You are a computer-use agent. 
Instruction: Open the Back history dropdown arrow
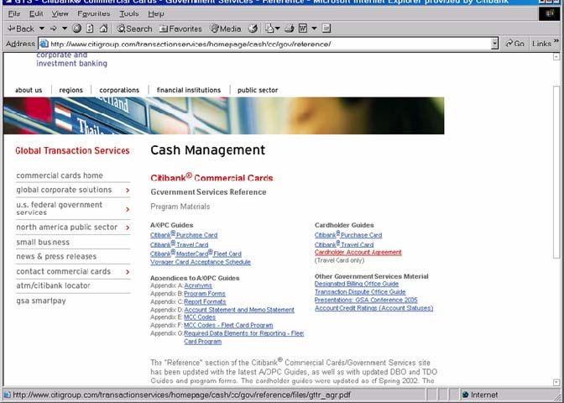coord(42,29)
